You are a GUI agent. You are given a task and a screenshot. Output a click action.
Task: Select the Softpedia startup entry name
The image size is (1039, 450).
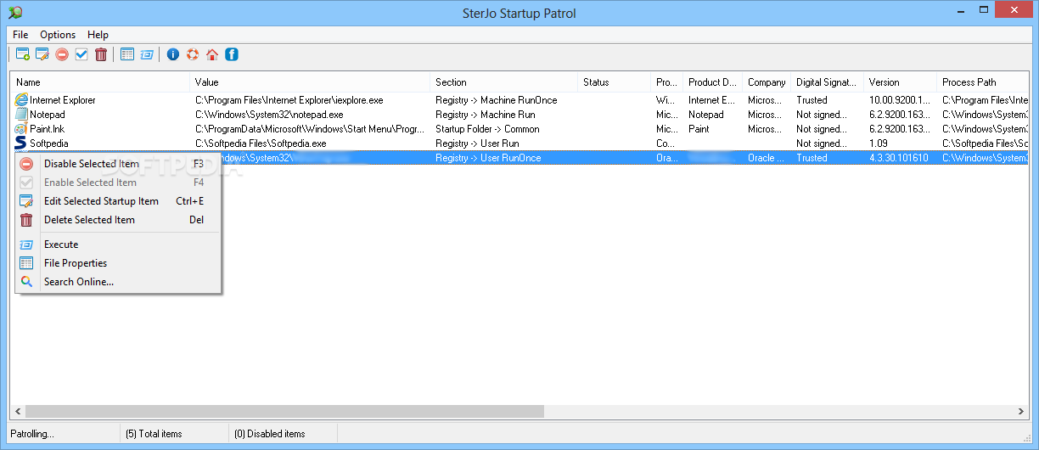coord(49,143)
